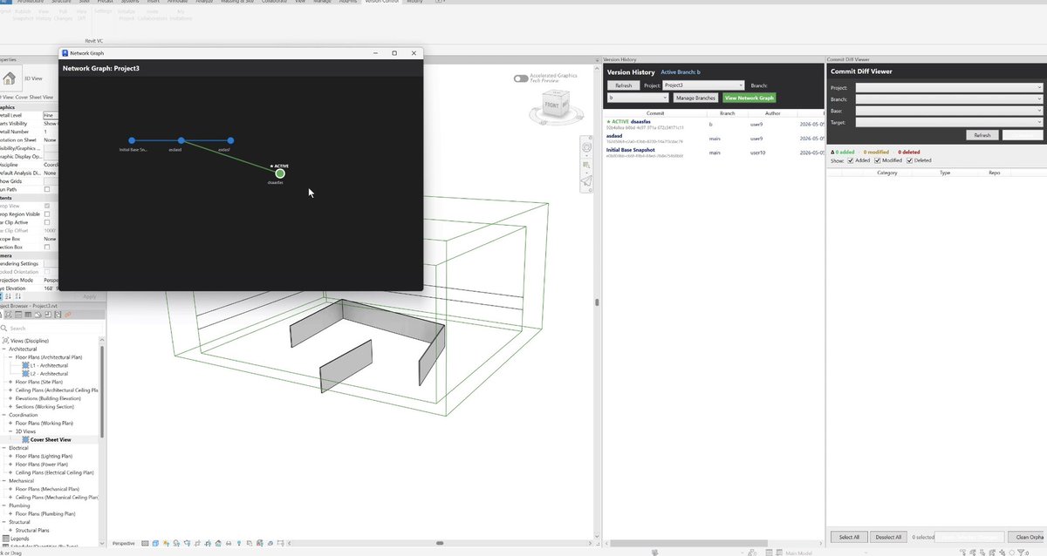Click the Deselect All button

pos(887,537)
